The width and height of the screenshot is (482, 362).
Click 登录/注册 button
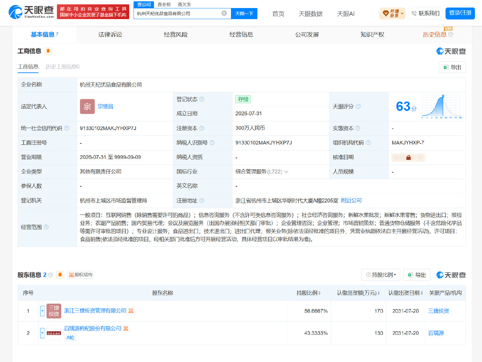(x=460, y=13)
